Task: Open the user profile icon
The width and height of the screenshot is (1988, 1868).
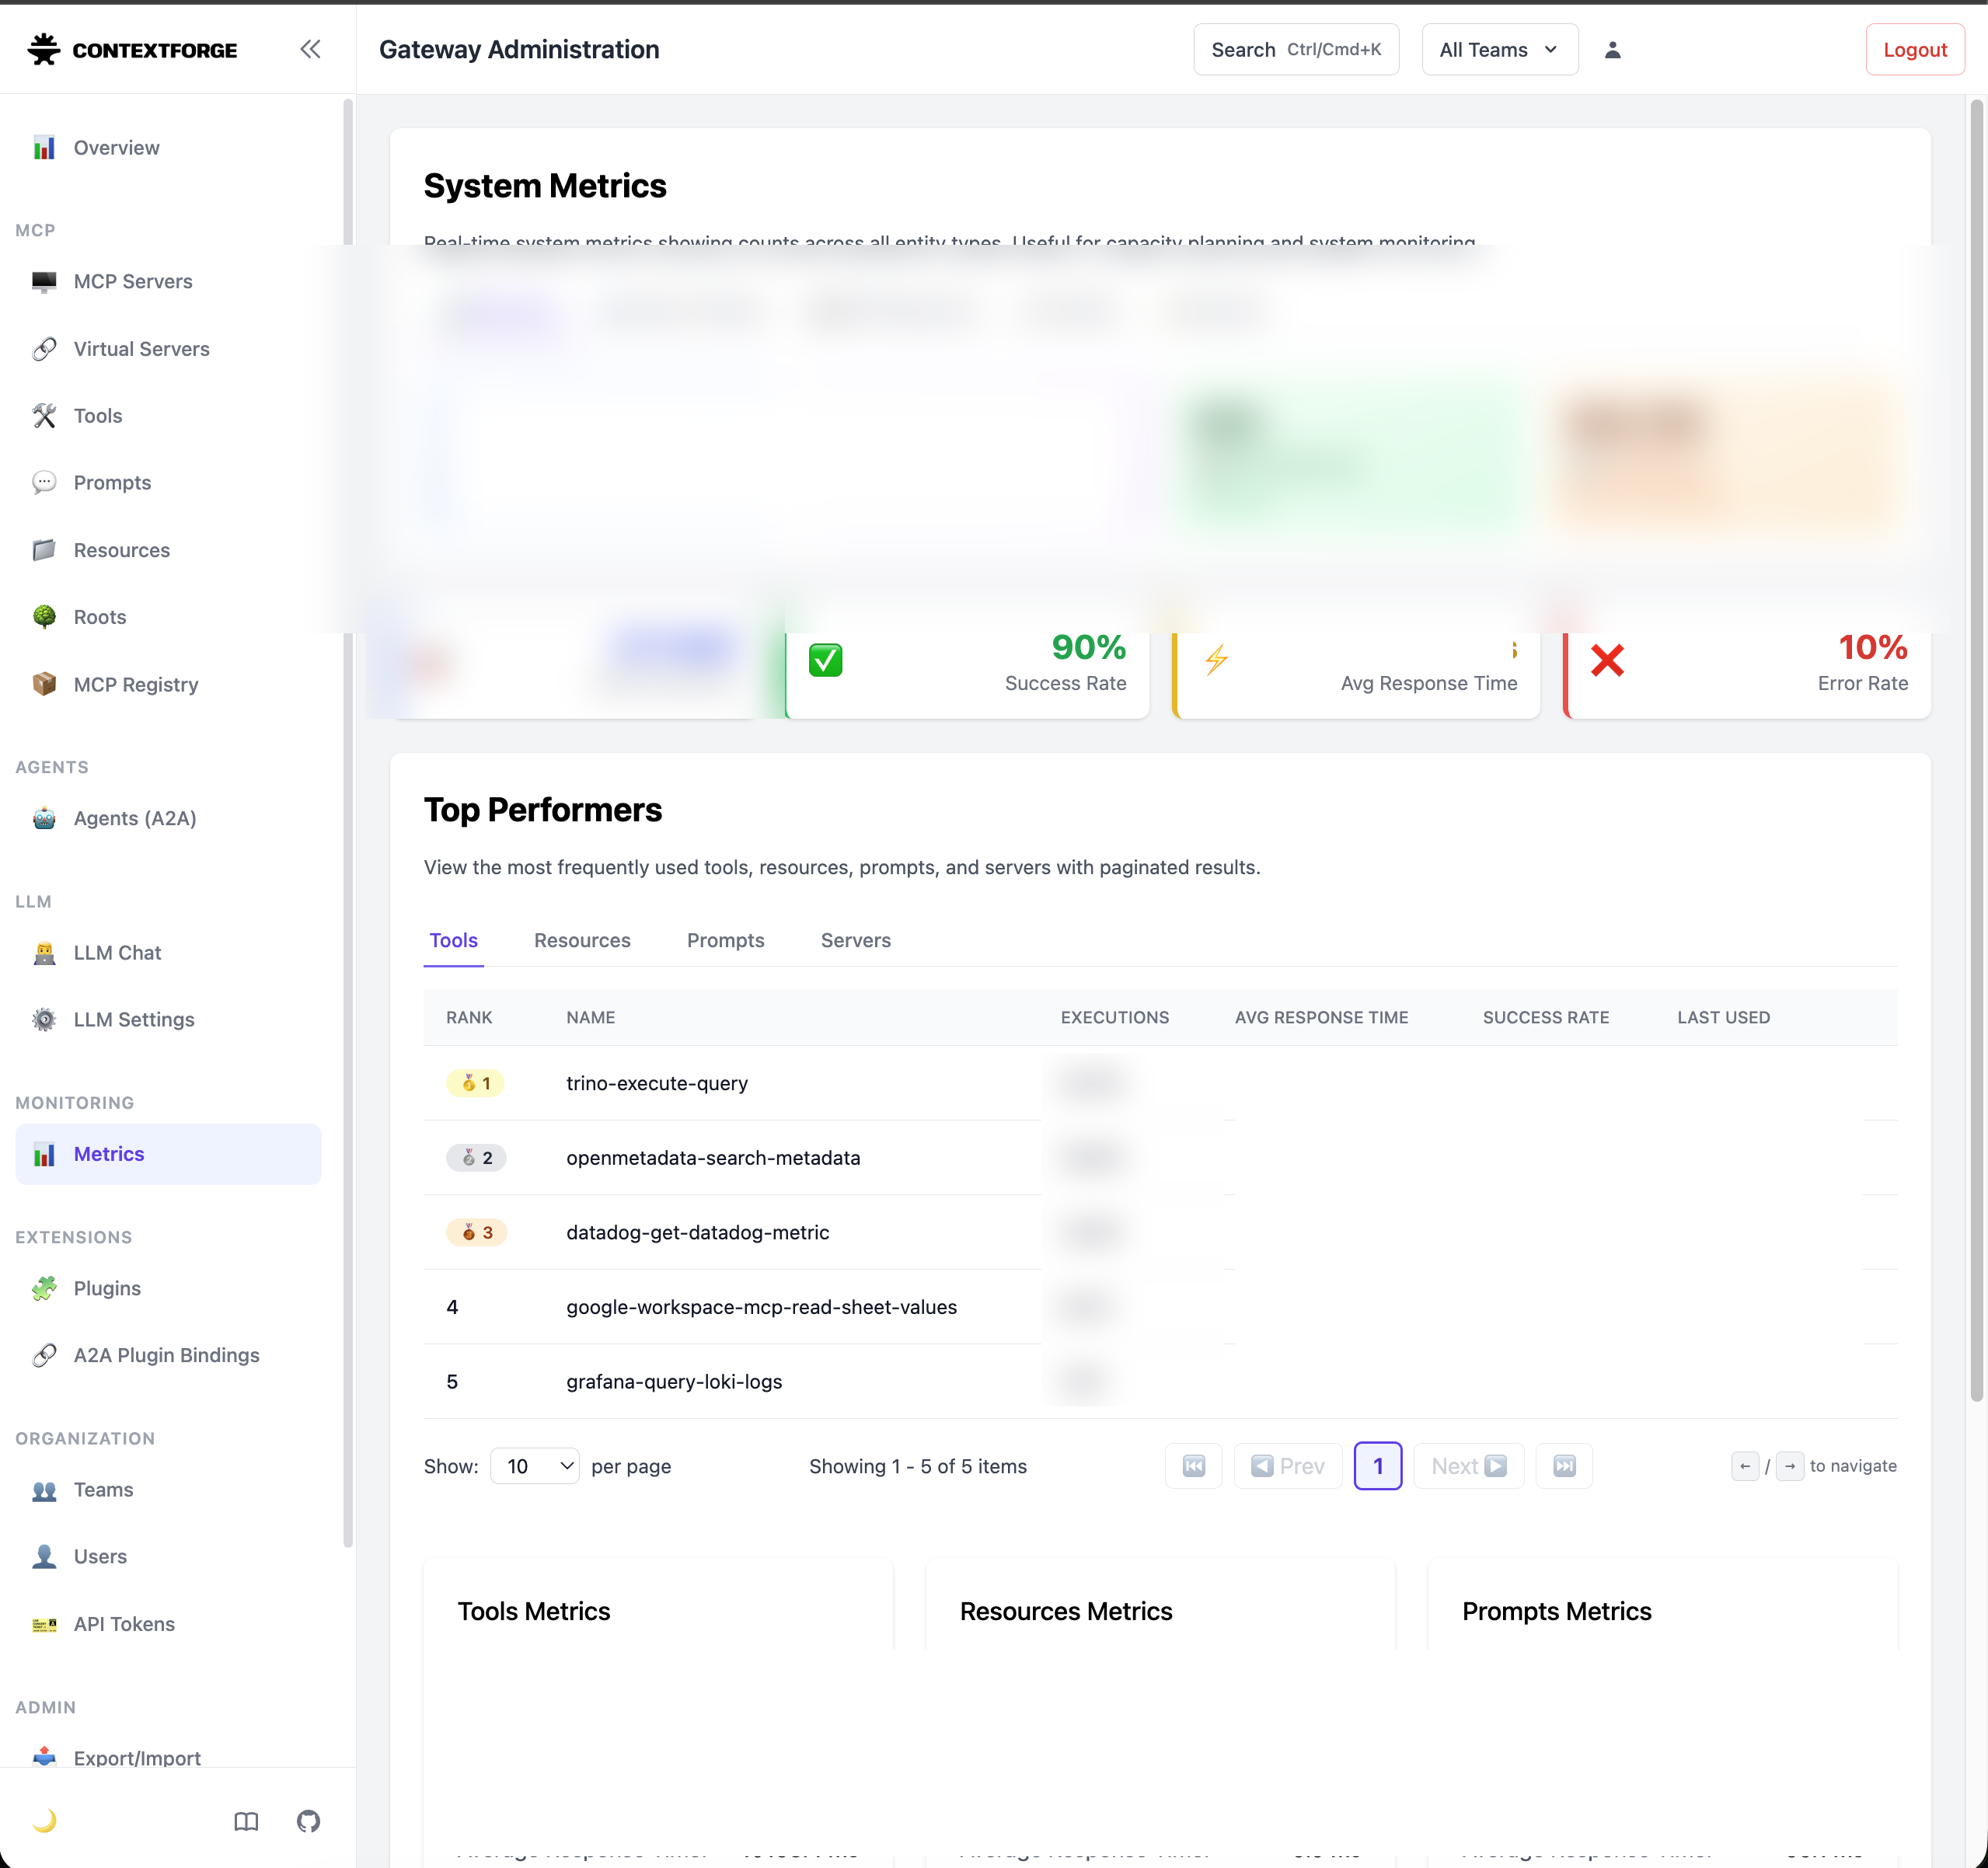Action: [x=1612, y=50]
